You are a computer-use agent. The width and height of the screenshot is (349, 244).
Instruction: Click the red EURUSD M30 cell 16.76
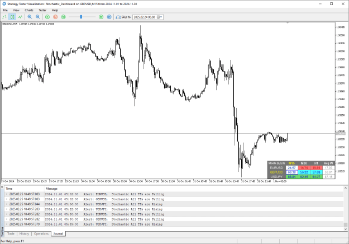click(x=304, y=168)
